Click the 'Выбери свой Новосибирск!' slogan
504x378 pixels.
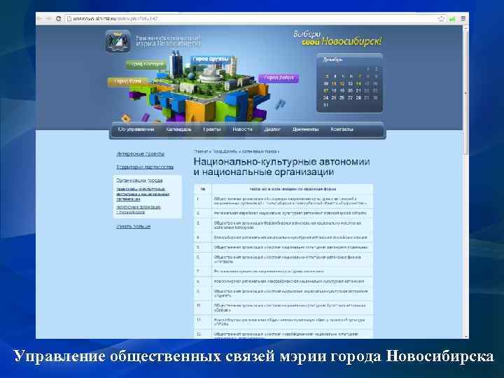(x=337, y=38)
